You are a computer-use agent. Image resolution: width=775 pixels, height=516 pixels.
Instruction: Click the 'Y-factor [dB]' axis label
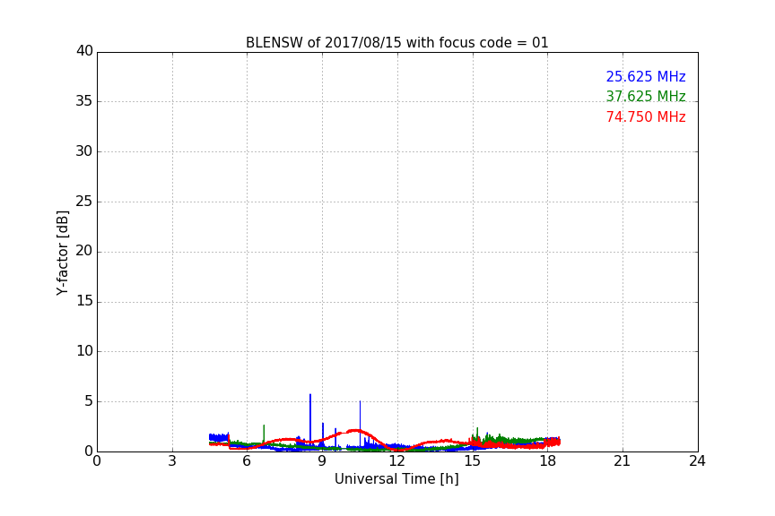coord(62,253)
